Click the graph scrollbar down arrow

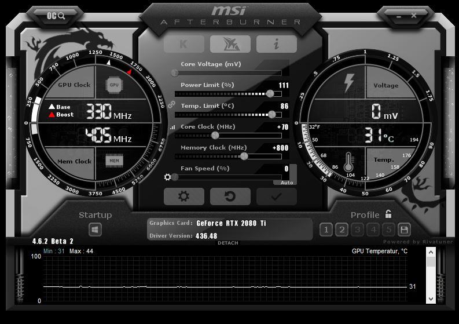click(x=431, y=298)
